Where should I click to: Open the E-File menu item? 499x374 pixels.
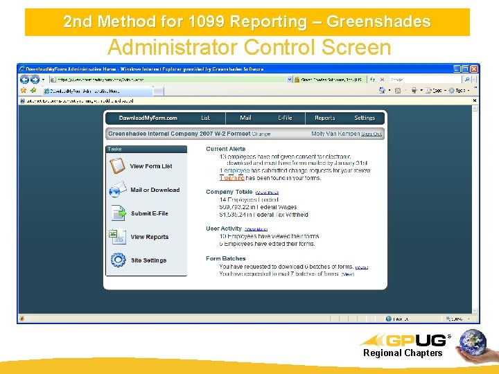285,118
